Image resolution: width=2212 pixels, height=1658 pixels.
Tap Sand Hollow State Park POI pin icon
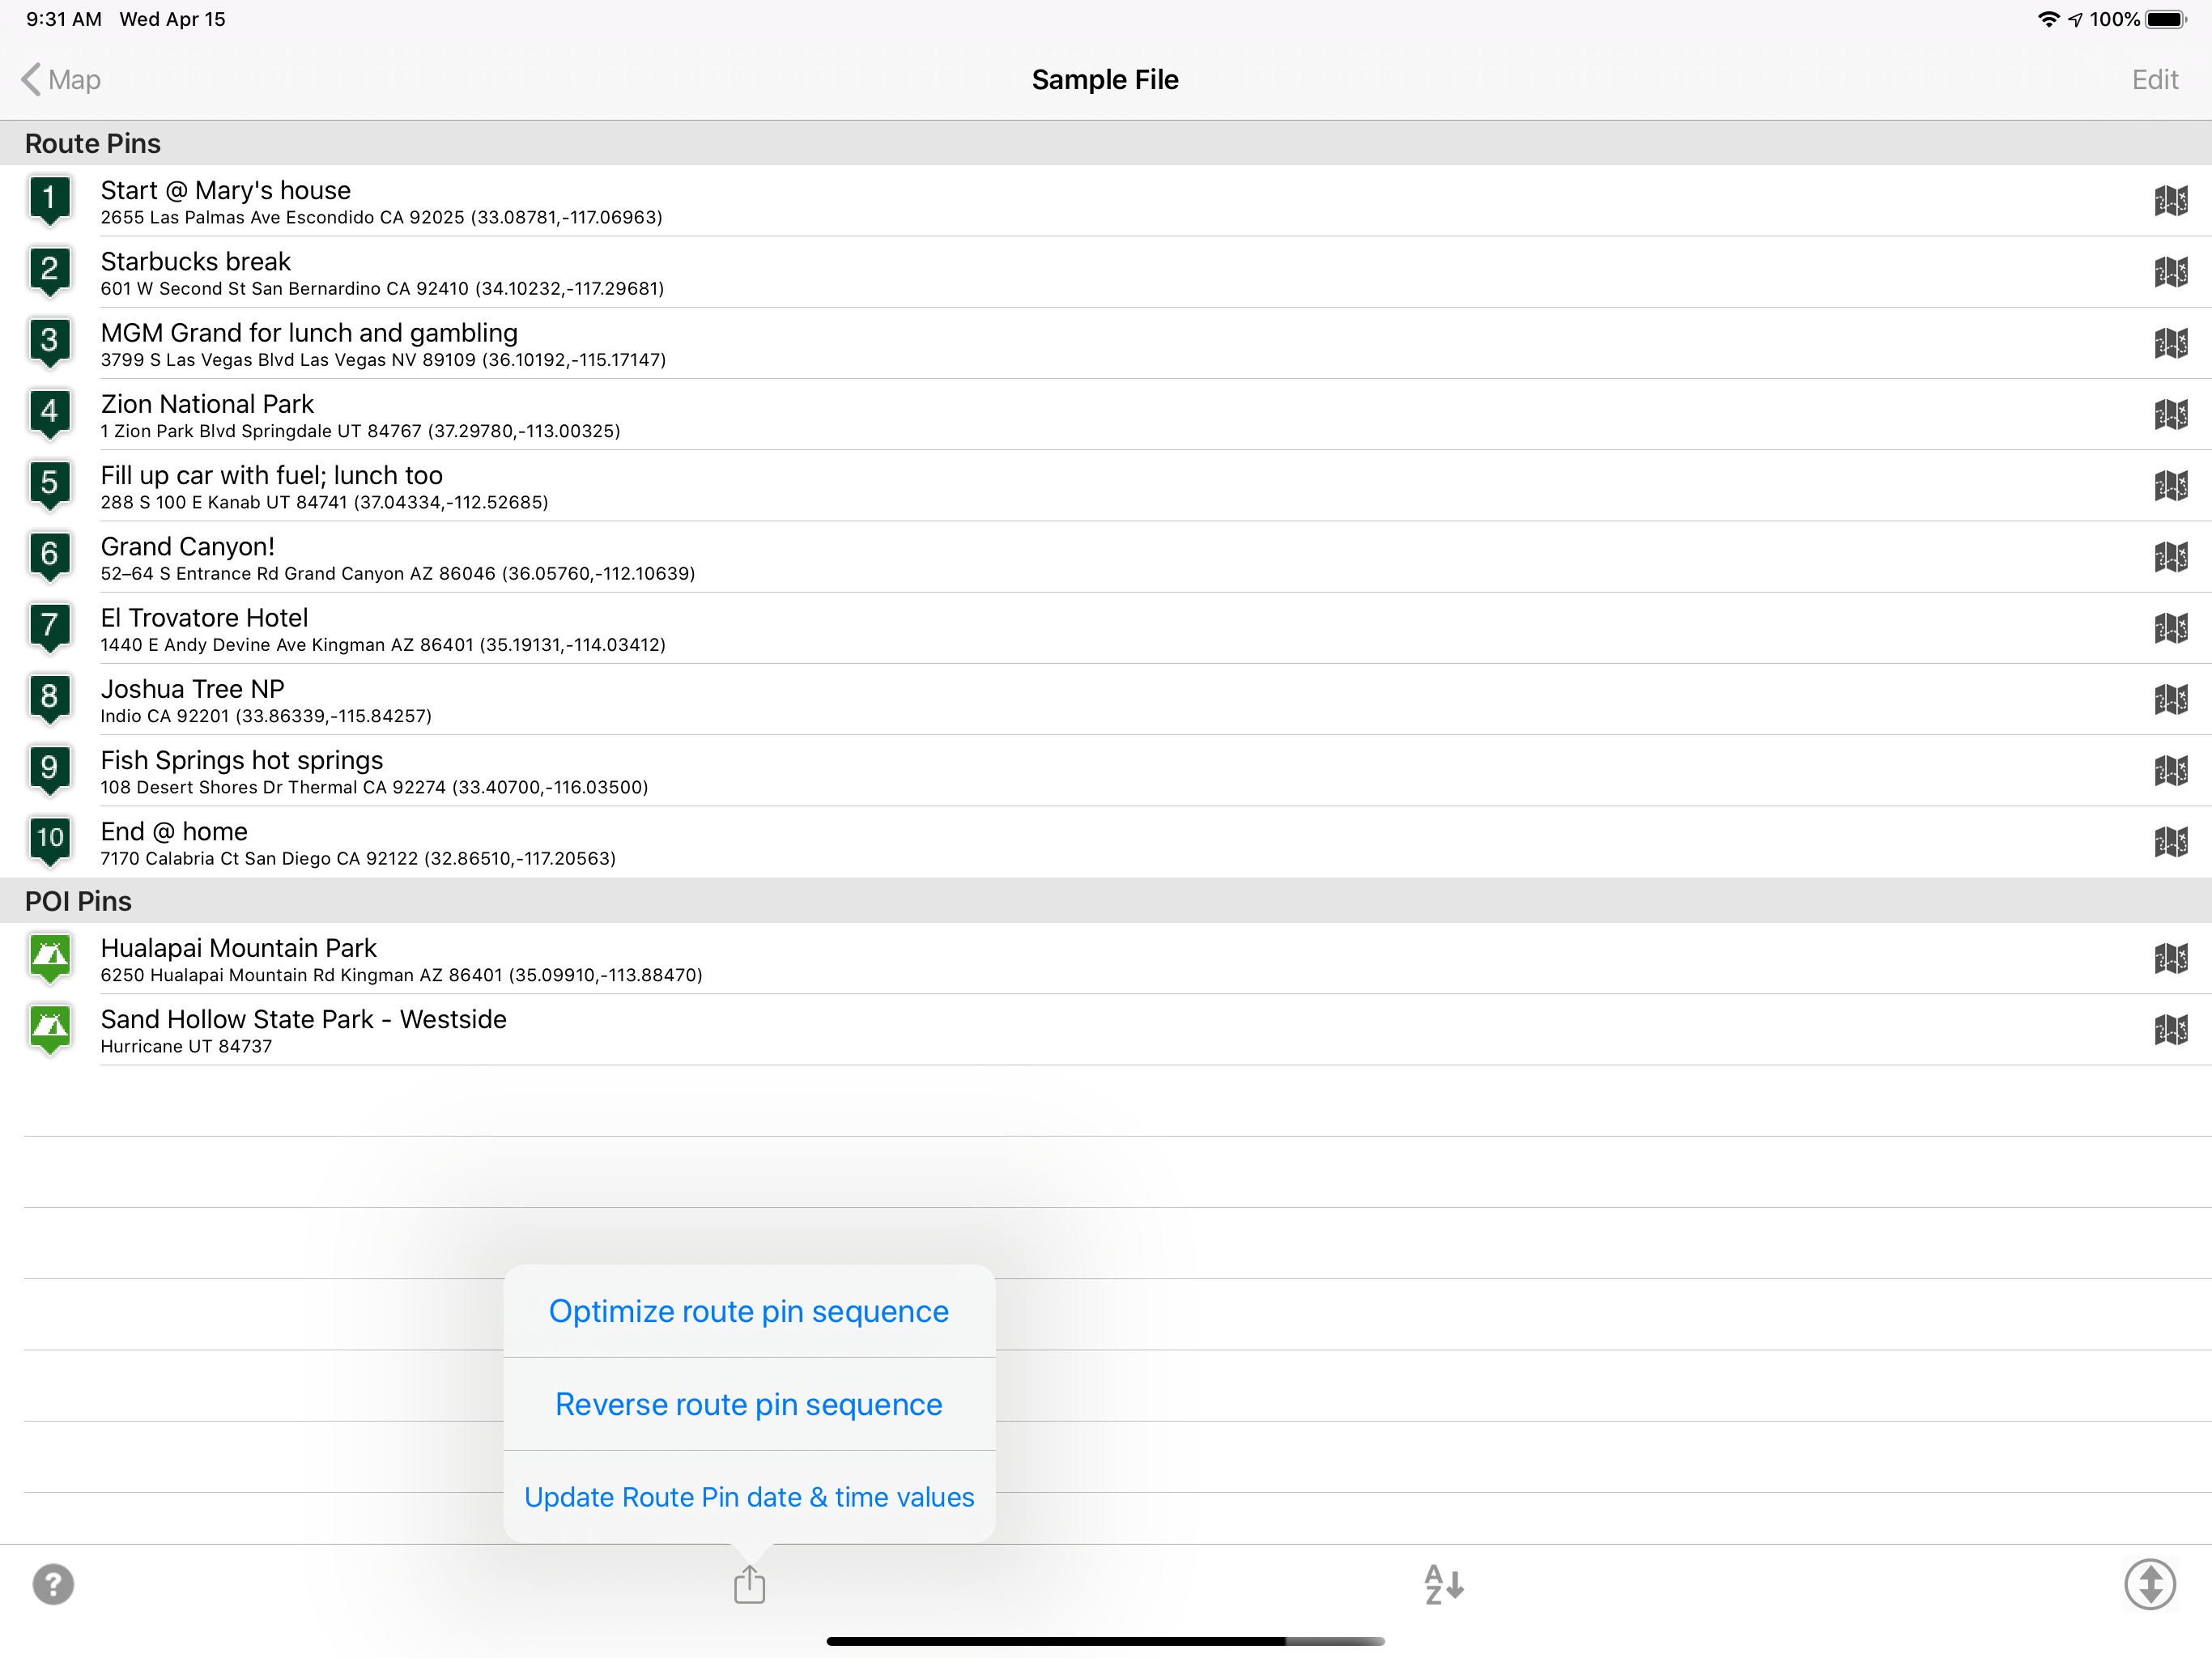click(49, 1028)
